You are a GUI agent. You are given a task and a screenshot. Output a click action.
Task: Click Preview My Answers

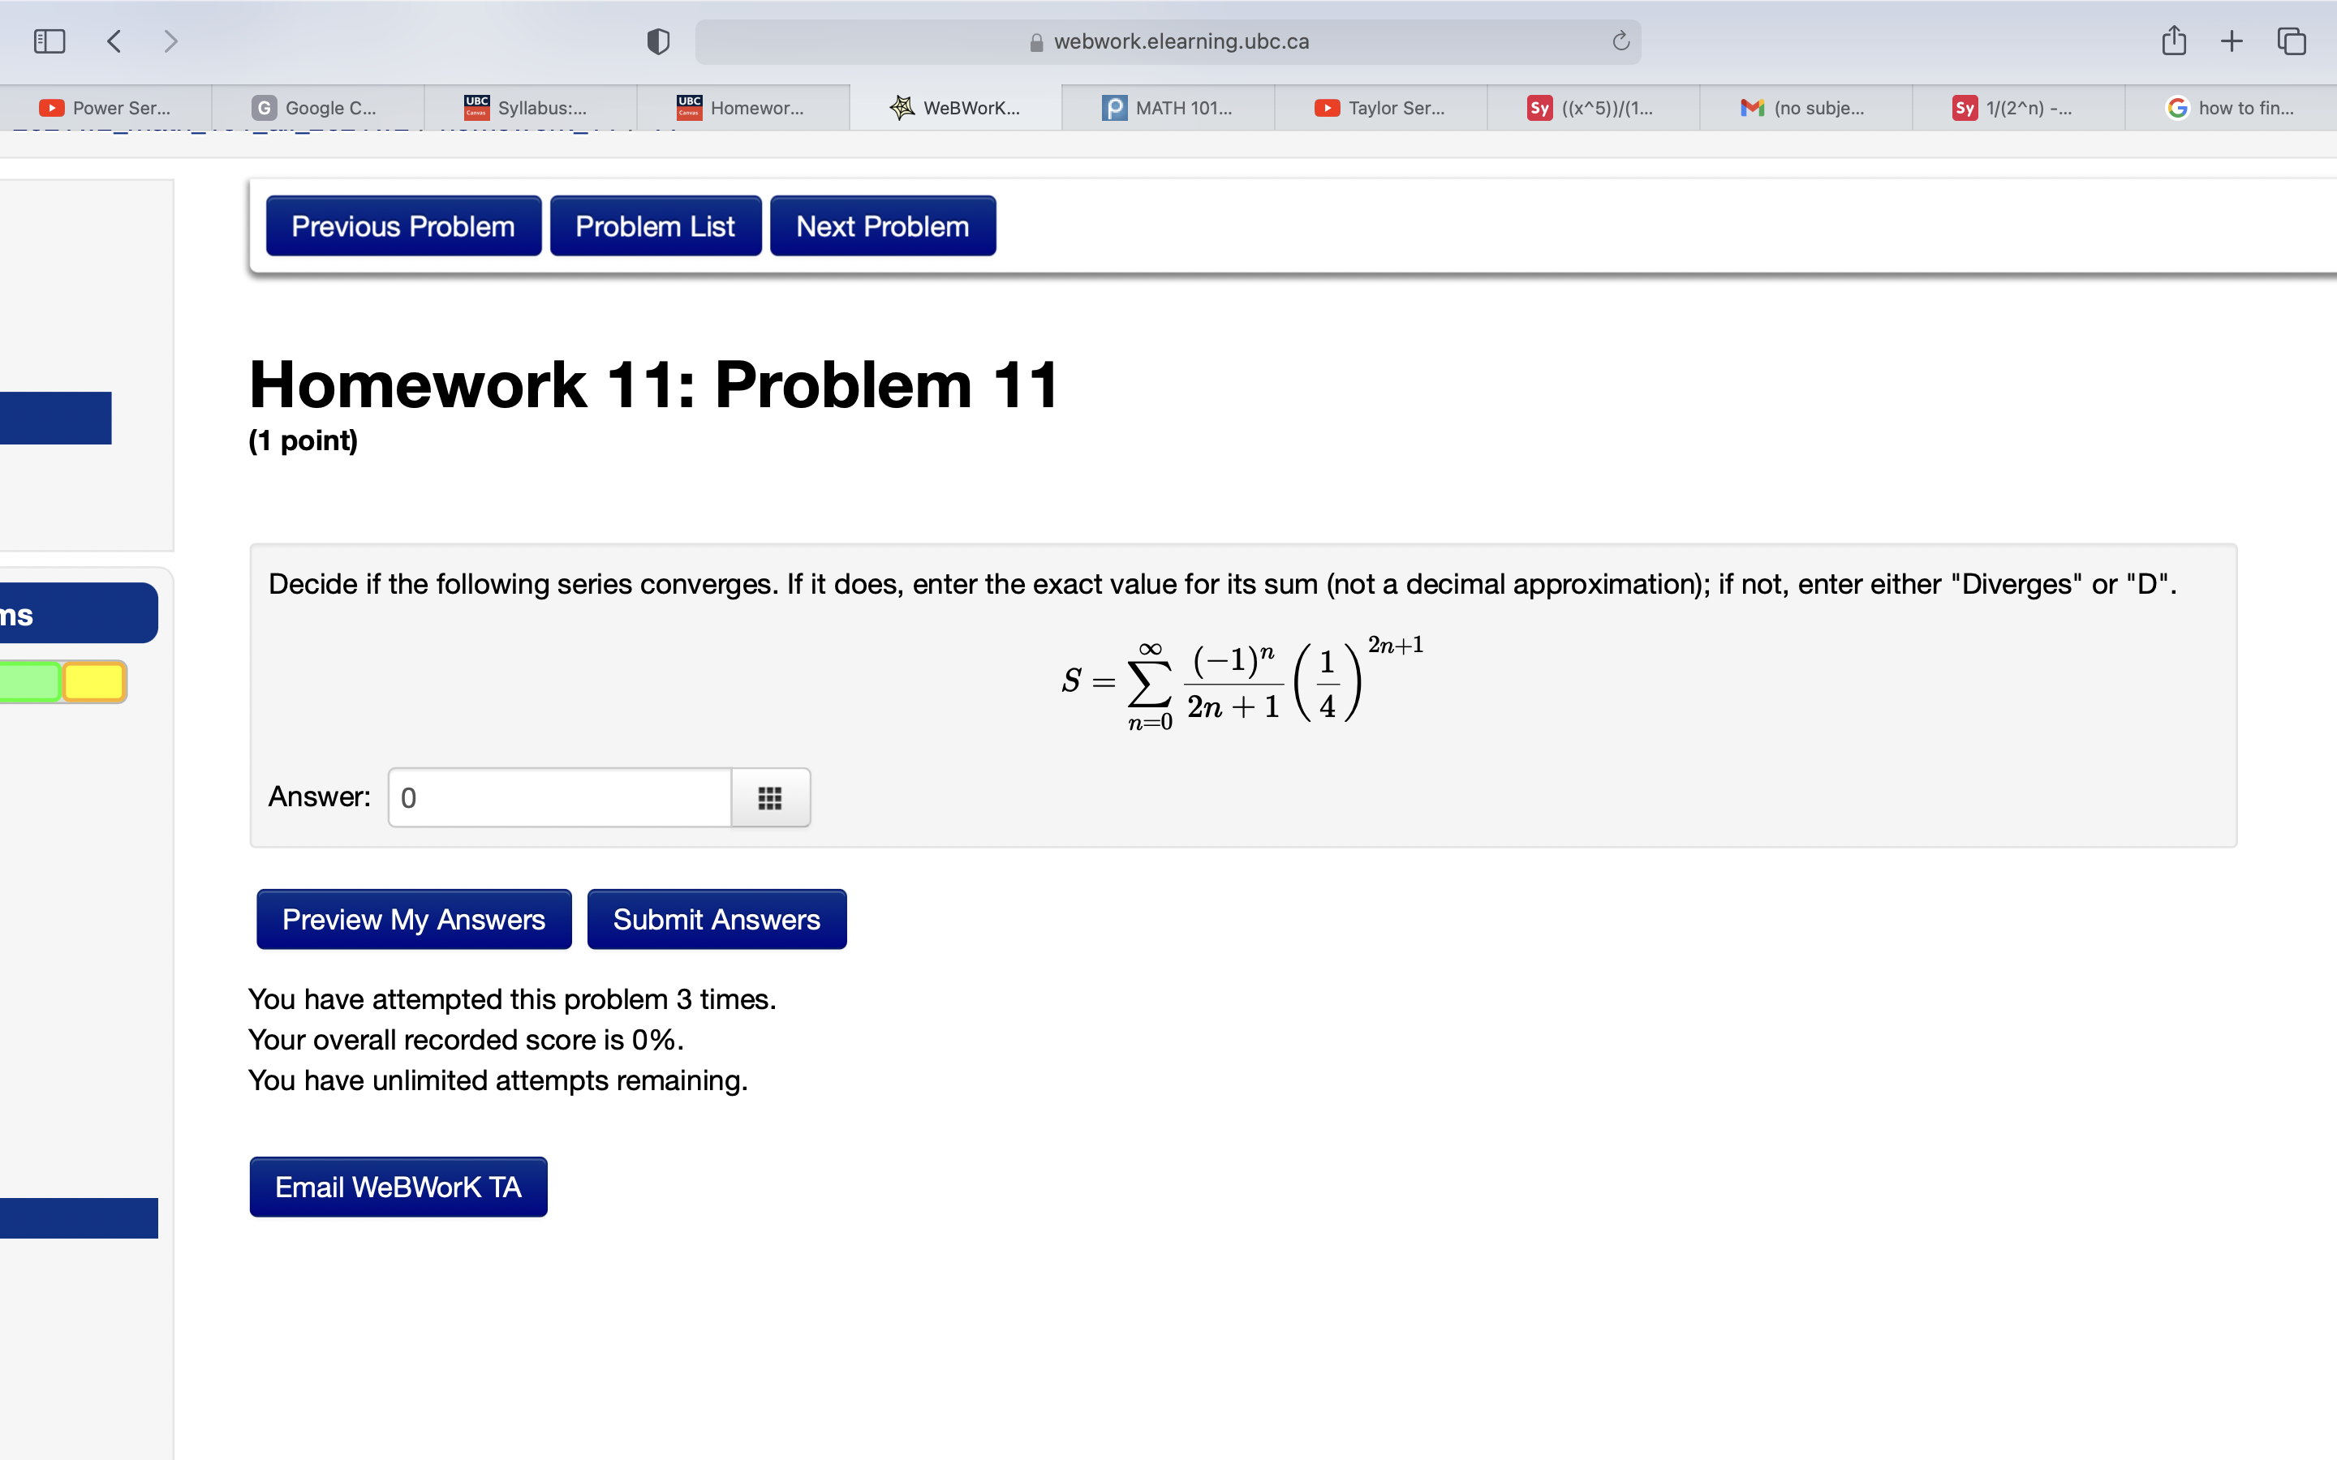click(413, 919)
